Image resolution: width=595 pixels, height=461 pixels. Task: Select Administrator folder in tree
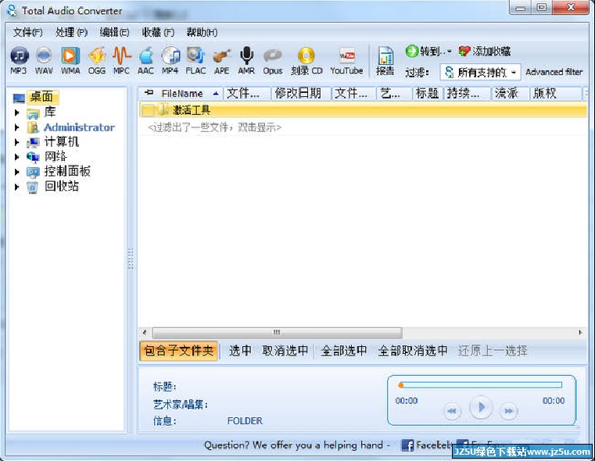pos(79,127)
